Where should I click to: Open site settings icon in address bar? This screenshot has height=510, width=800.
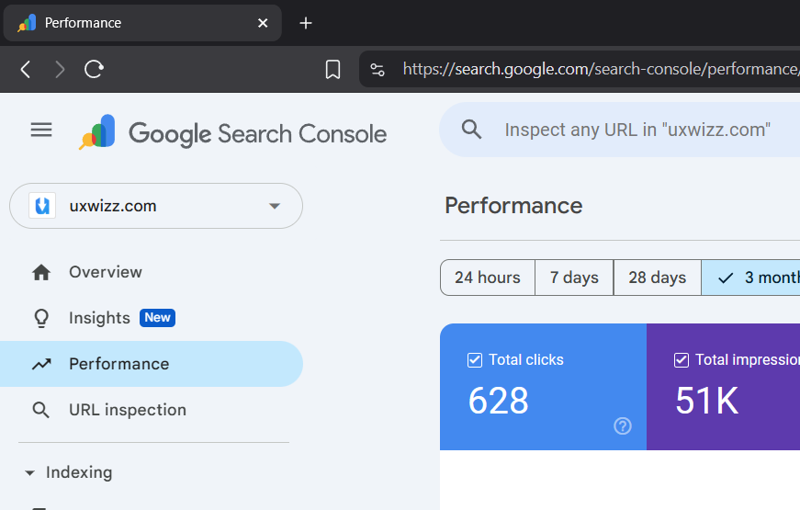pos(377,70)
